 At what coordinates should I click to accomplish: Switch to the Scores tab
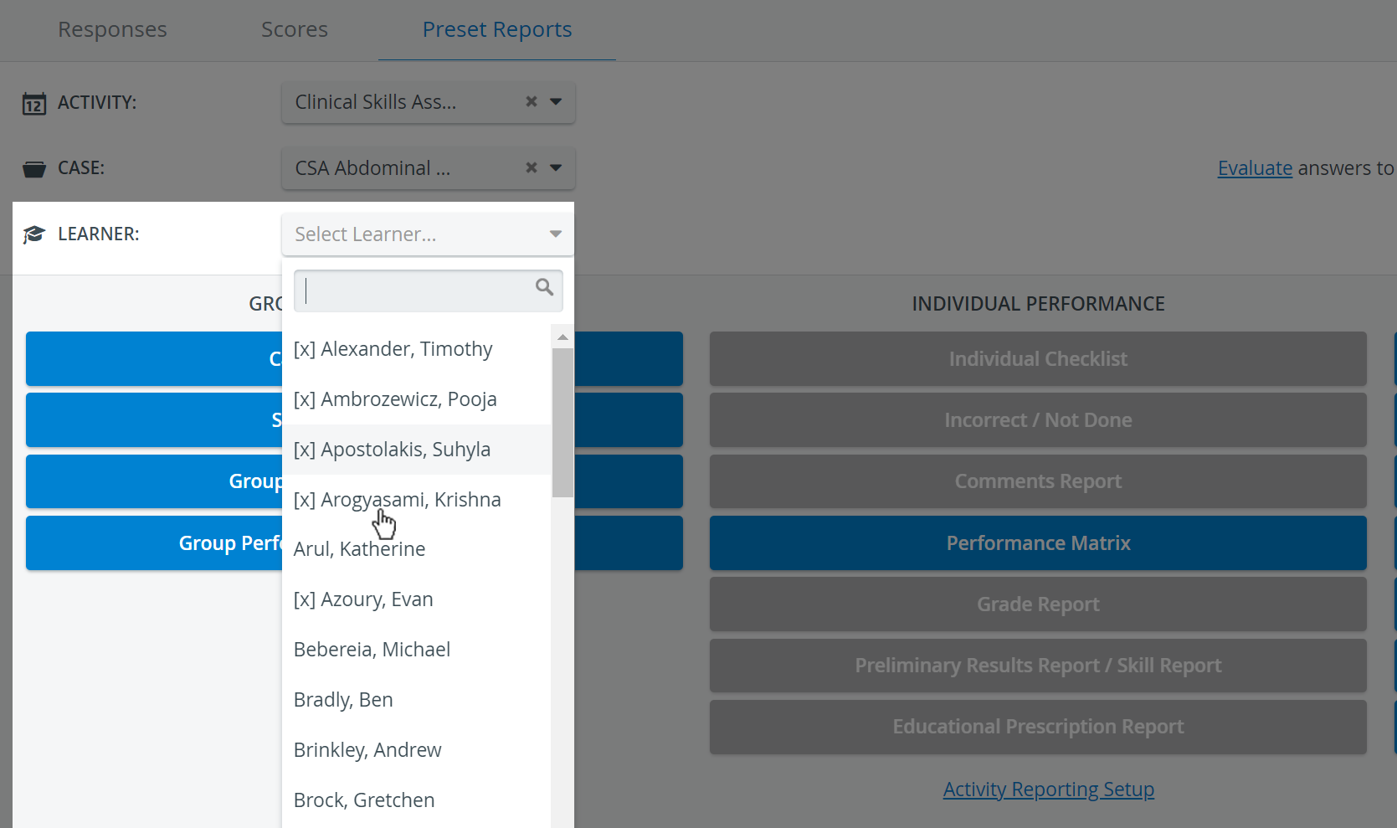point(295,29)
